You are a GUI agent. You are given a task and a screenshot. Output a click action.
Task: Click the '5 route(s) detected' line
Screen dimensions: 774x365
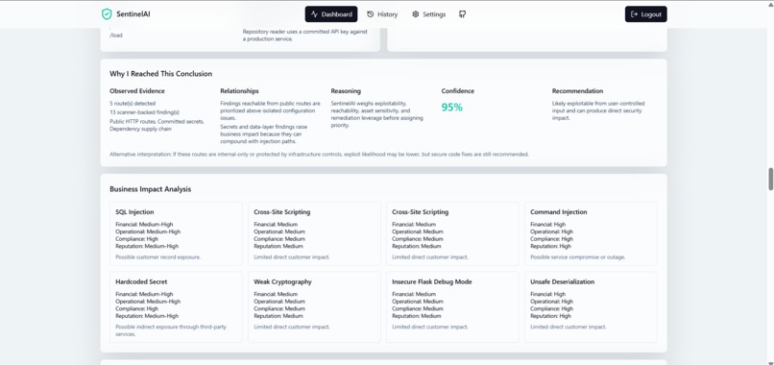[133, 104]
